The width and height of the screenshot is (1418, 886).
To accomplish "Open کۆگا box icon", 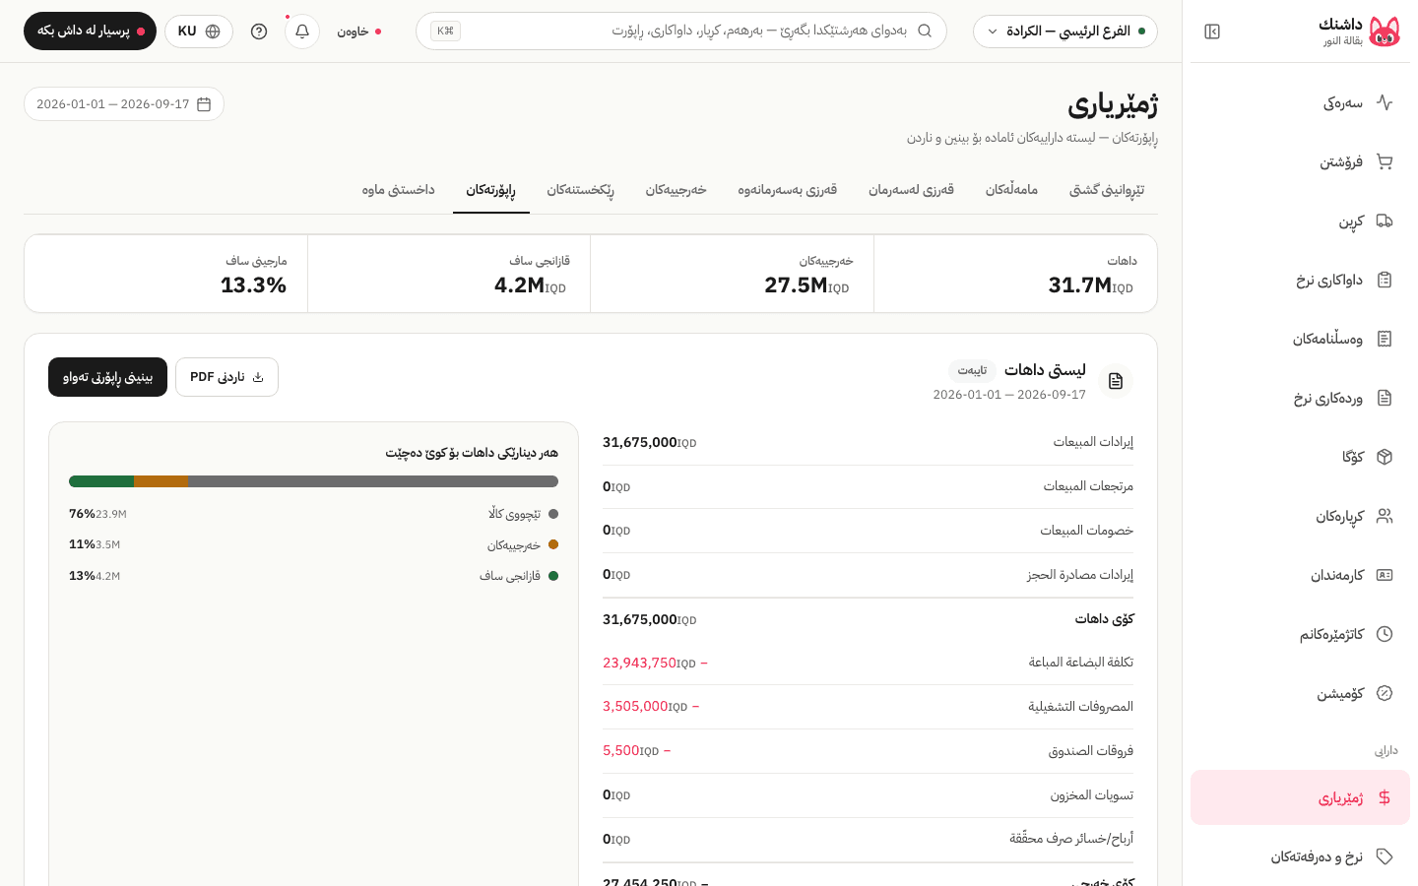I will [1385, 457].
